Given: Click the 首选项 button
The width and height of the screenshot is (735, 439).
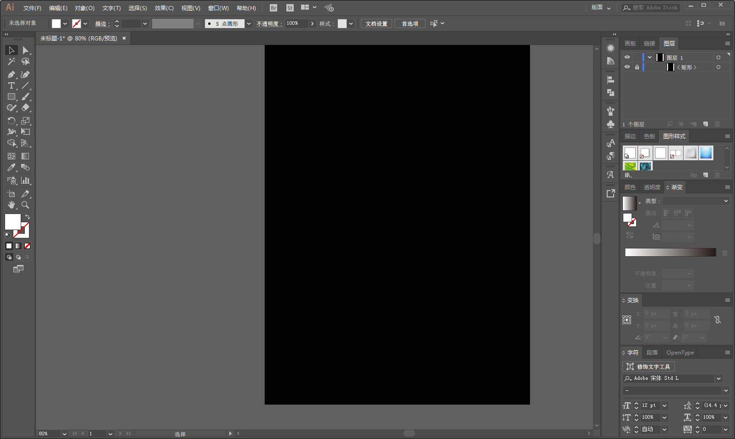Looking at the screenshot, I should point(410,23).
